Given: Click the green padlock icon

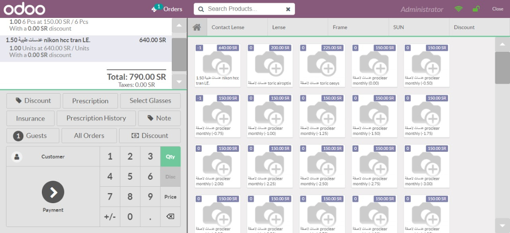Looking at the screenshot, I should coord(476,9).
